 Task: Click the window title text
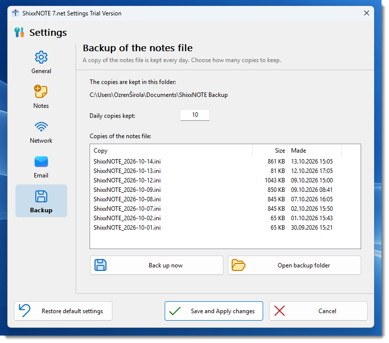72,13
